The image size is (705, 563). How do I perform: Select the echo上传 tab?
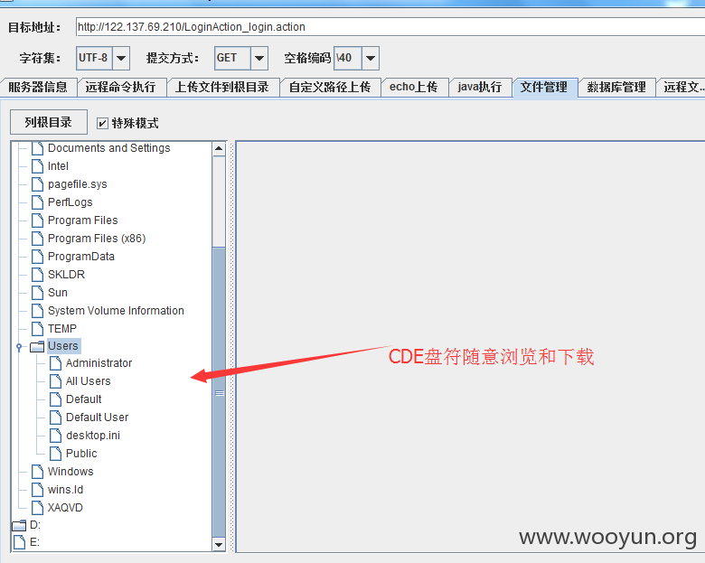coord(414,87)
